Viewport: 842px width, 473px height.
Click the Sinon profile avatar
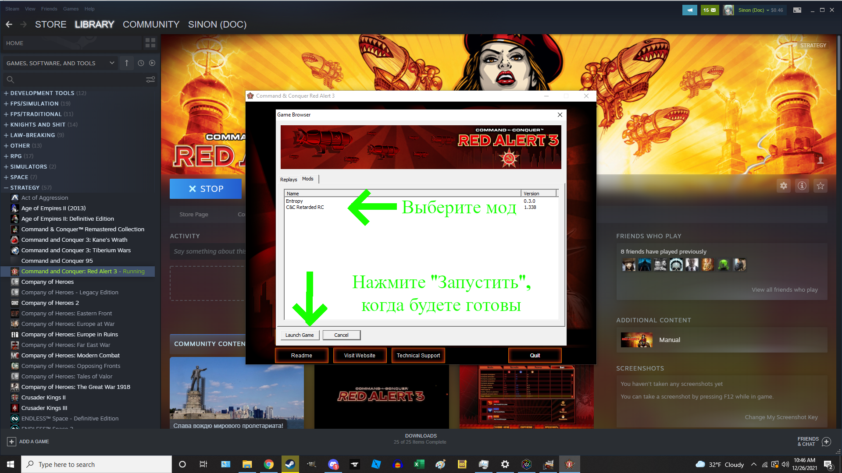click(728, 10)
